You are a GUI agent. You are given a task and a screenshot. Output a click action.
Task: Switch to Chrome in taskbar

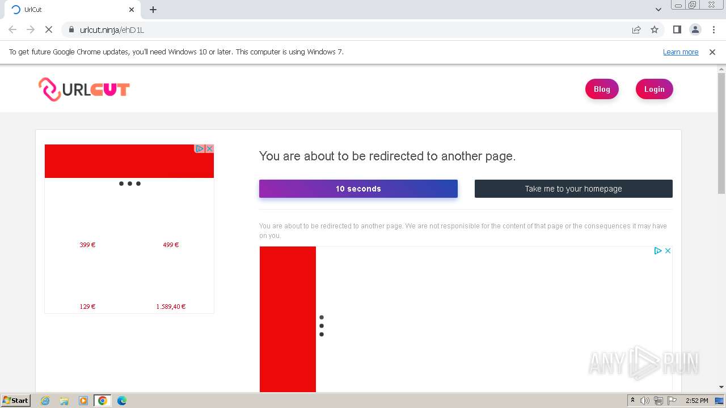[103, 401]
